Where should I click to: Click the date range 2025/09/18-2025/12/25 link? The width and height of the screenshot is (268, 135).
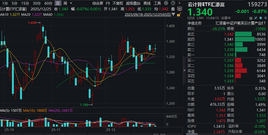(148, 15)
